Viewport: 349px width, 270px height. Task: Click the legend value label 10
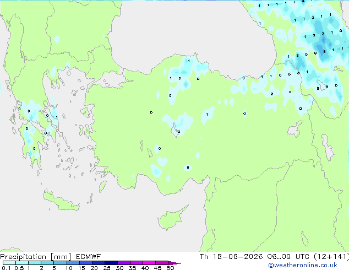(69, 268)
